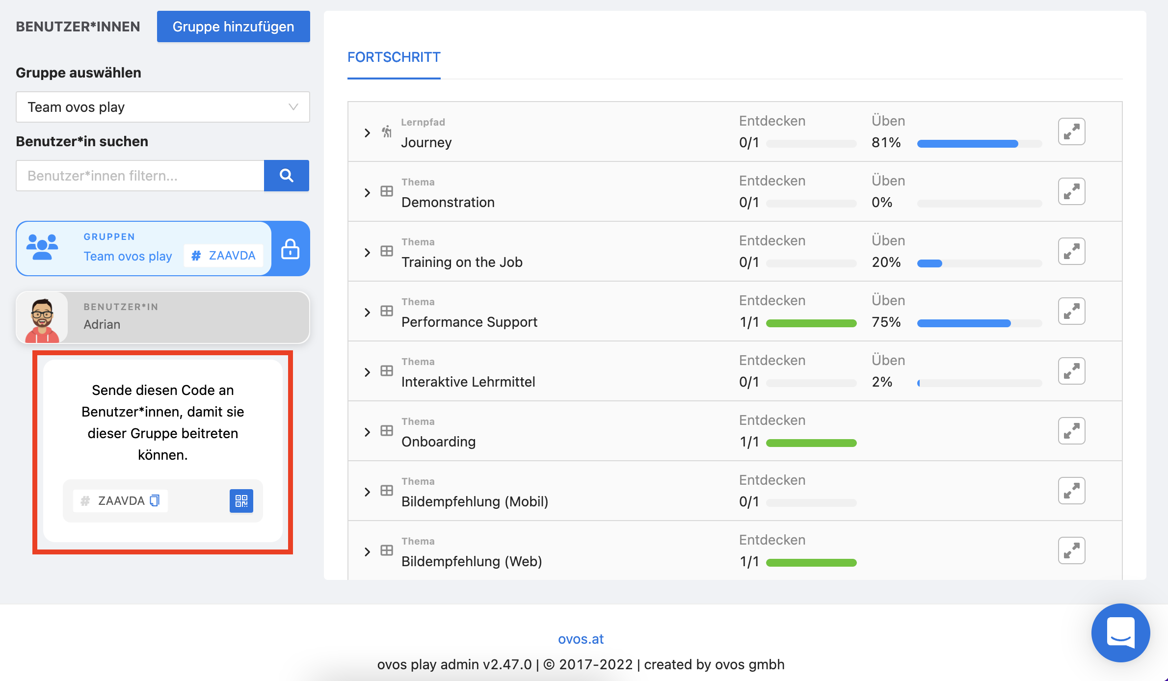Viewport: 1168px width, 681px height.
Task: Click the Onboarding title text
Action: 438,442
